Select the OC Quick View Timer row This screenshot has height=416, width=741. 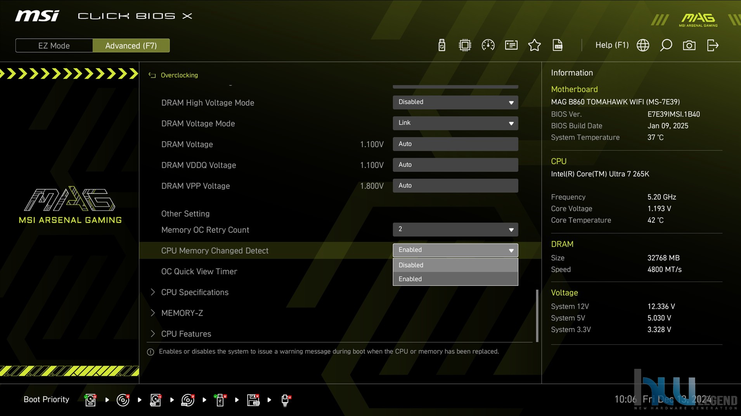click(x=340, y=271)
